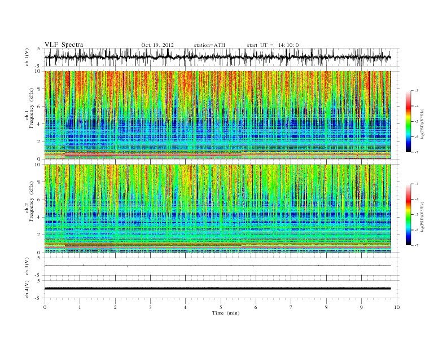Click the "station=ATH" header label
The image size is (447, 345).
[x=209, y=45]
